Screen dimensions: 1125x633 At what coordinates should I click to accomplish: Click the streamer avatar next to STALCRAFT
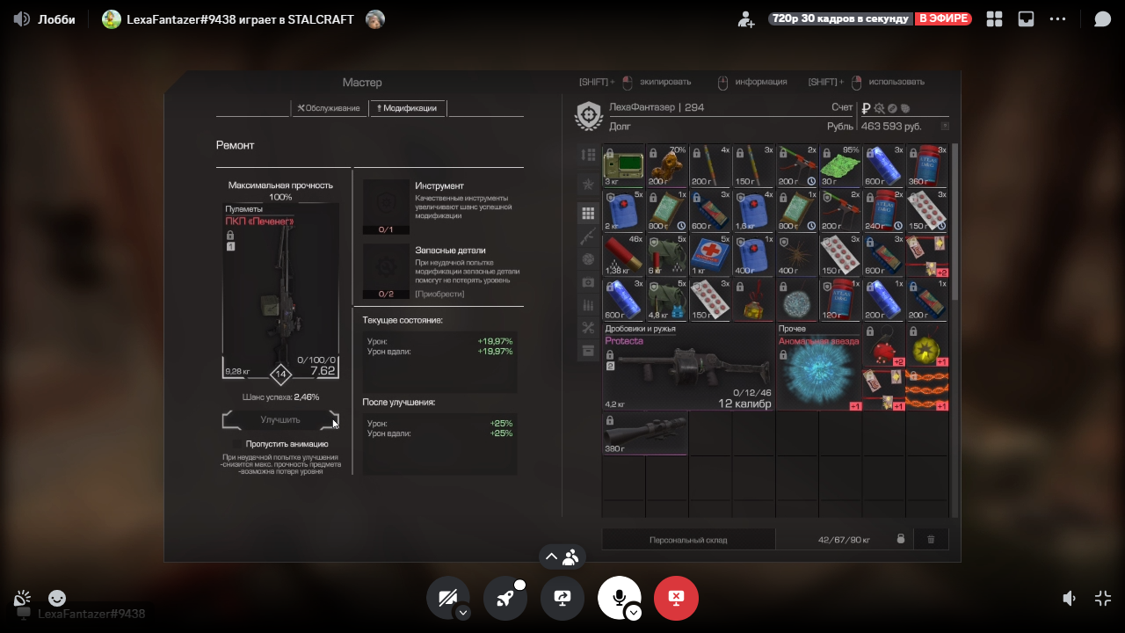(375, 19)
